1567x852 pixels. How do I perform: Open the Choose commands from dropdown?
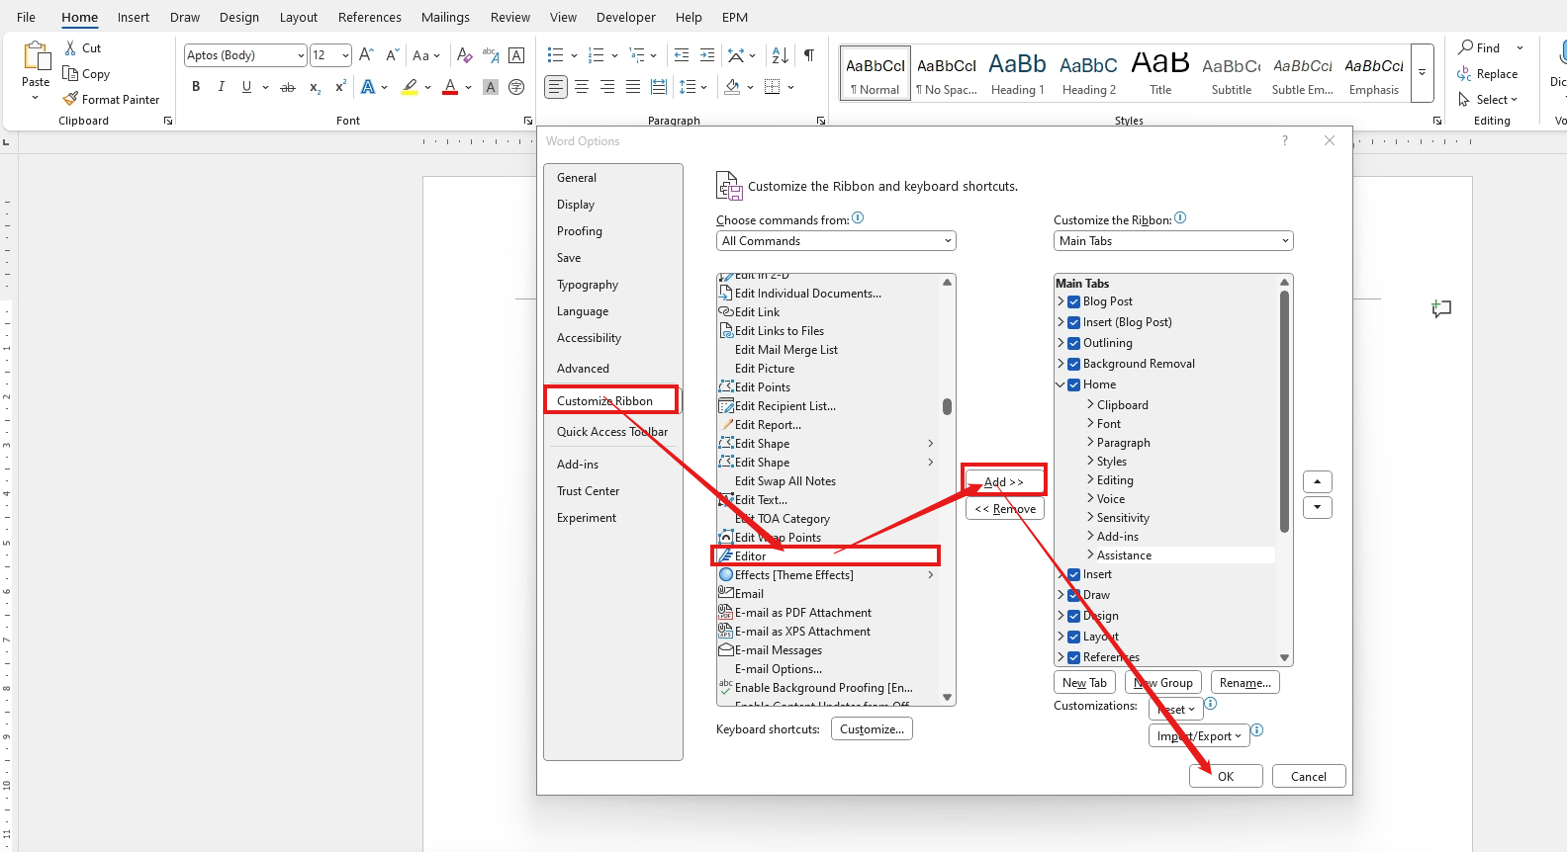coord(836,241)
